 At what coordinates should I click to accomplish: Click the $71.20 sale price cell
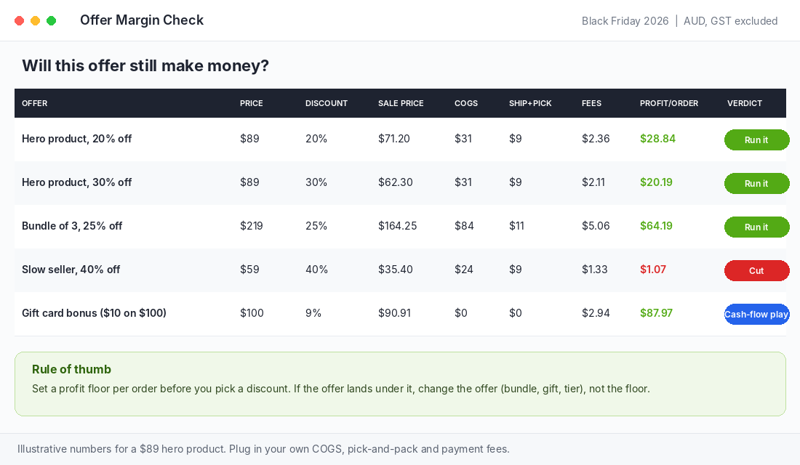point(394,139)
